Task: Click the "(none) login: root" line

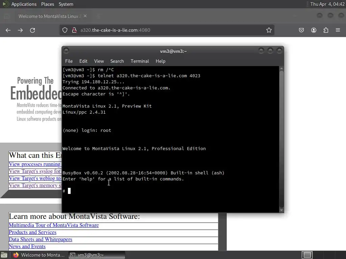Action: (87, 131)
